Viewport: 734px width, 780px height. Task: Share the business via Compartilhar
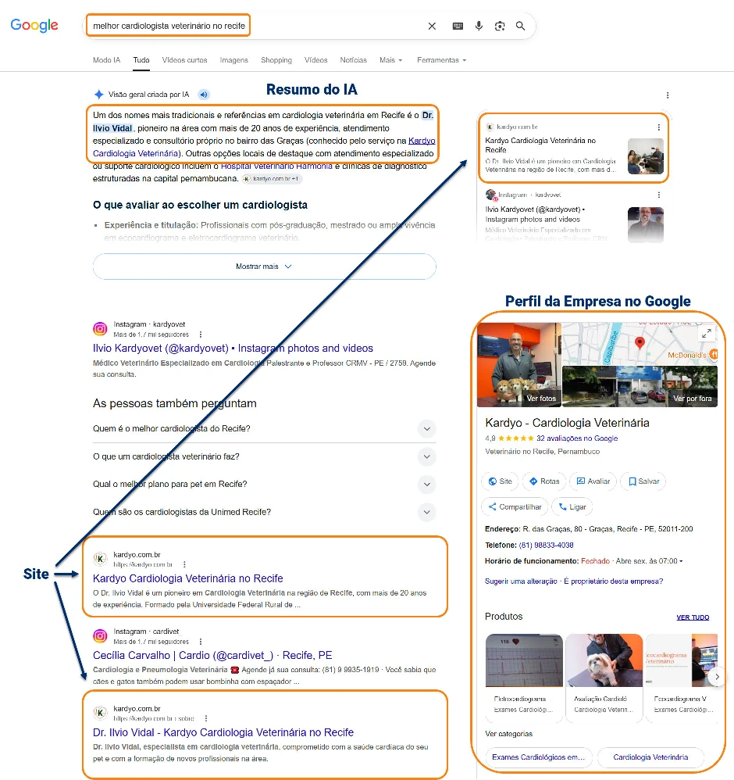tap(515, 507)
